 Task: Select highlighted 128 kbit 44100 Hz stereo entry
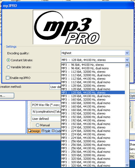[93, 93]
